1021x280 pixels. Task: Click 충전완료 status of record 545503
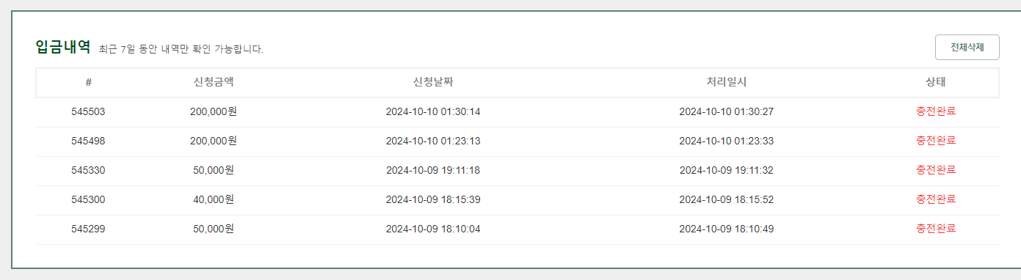(936, 111)
